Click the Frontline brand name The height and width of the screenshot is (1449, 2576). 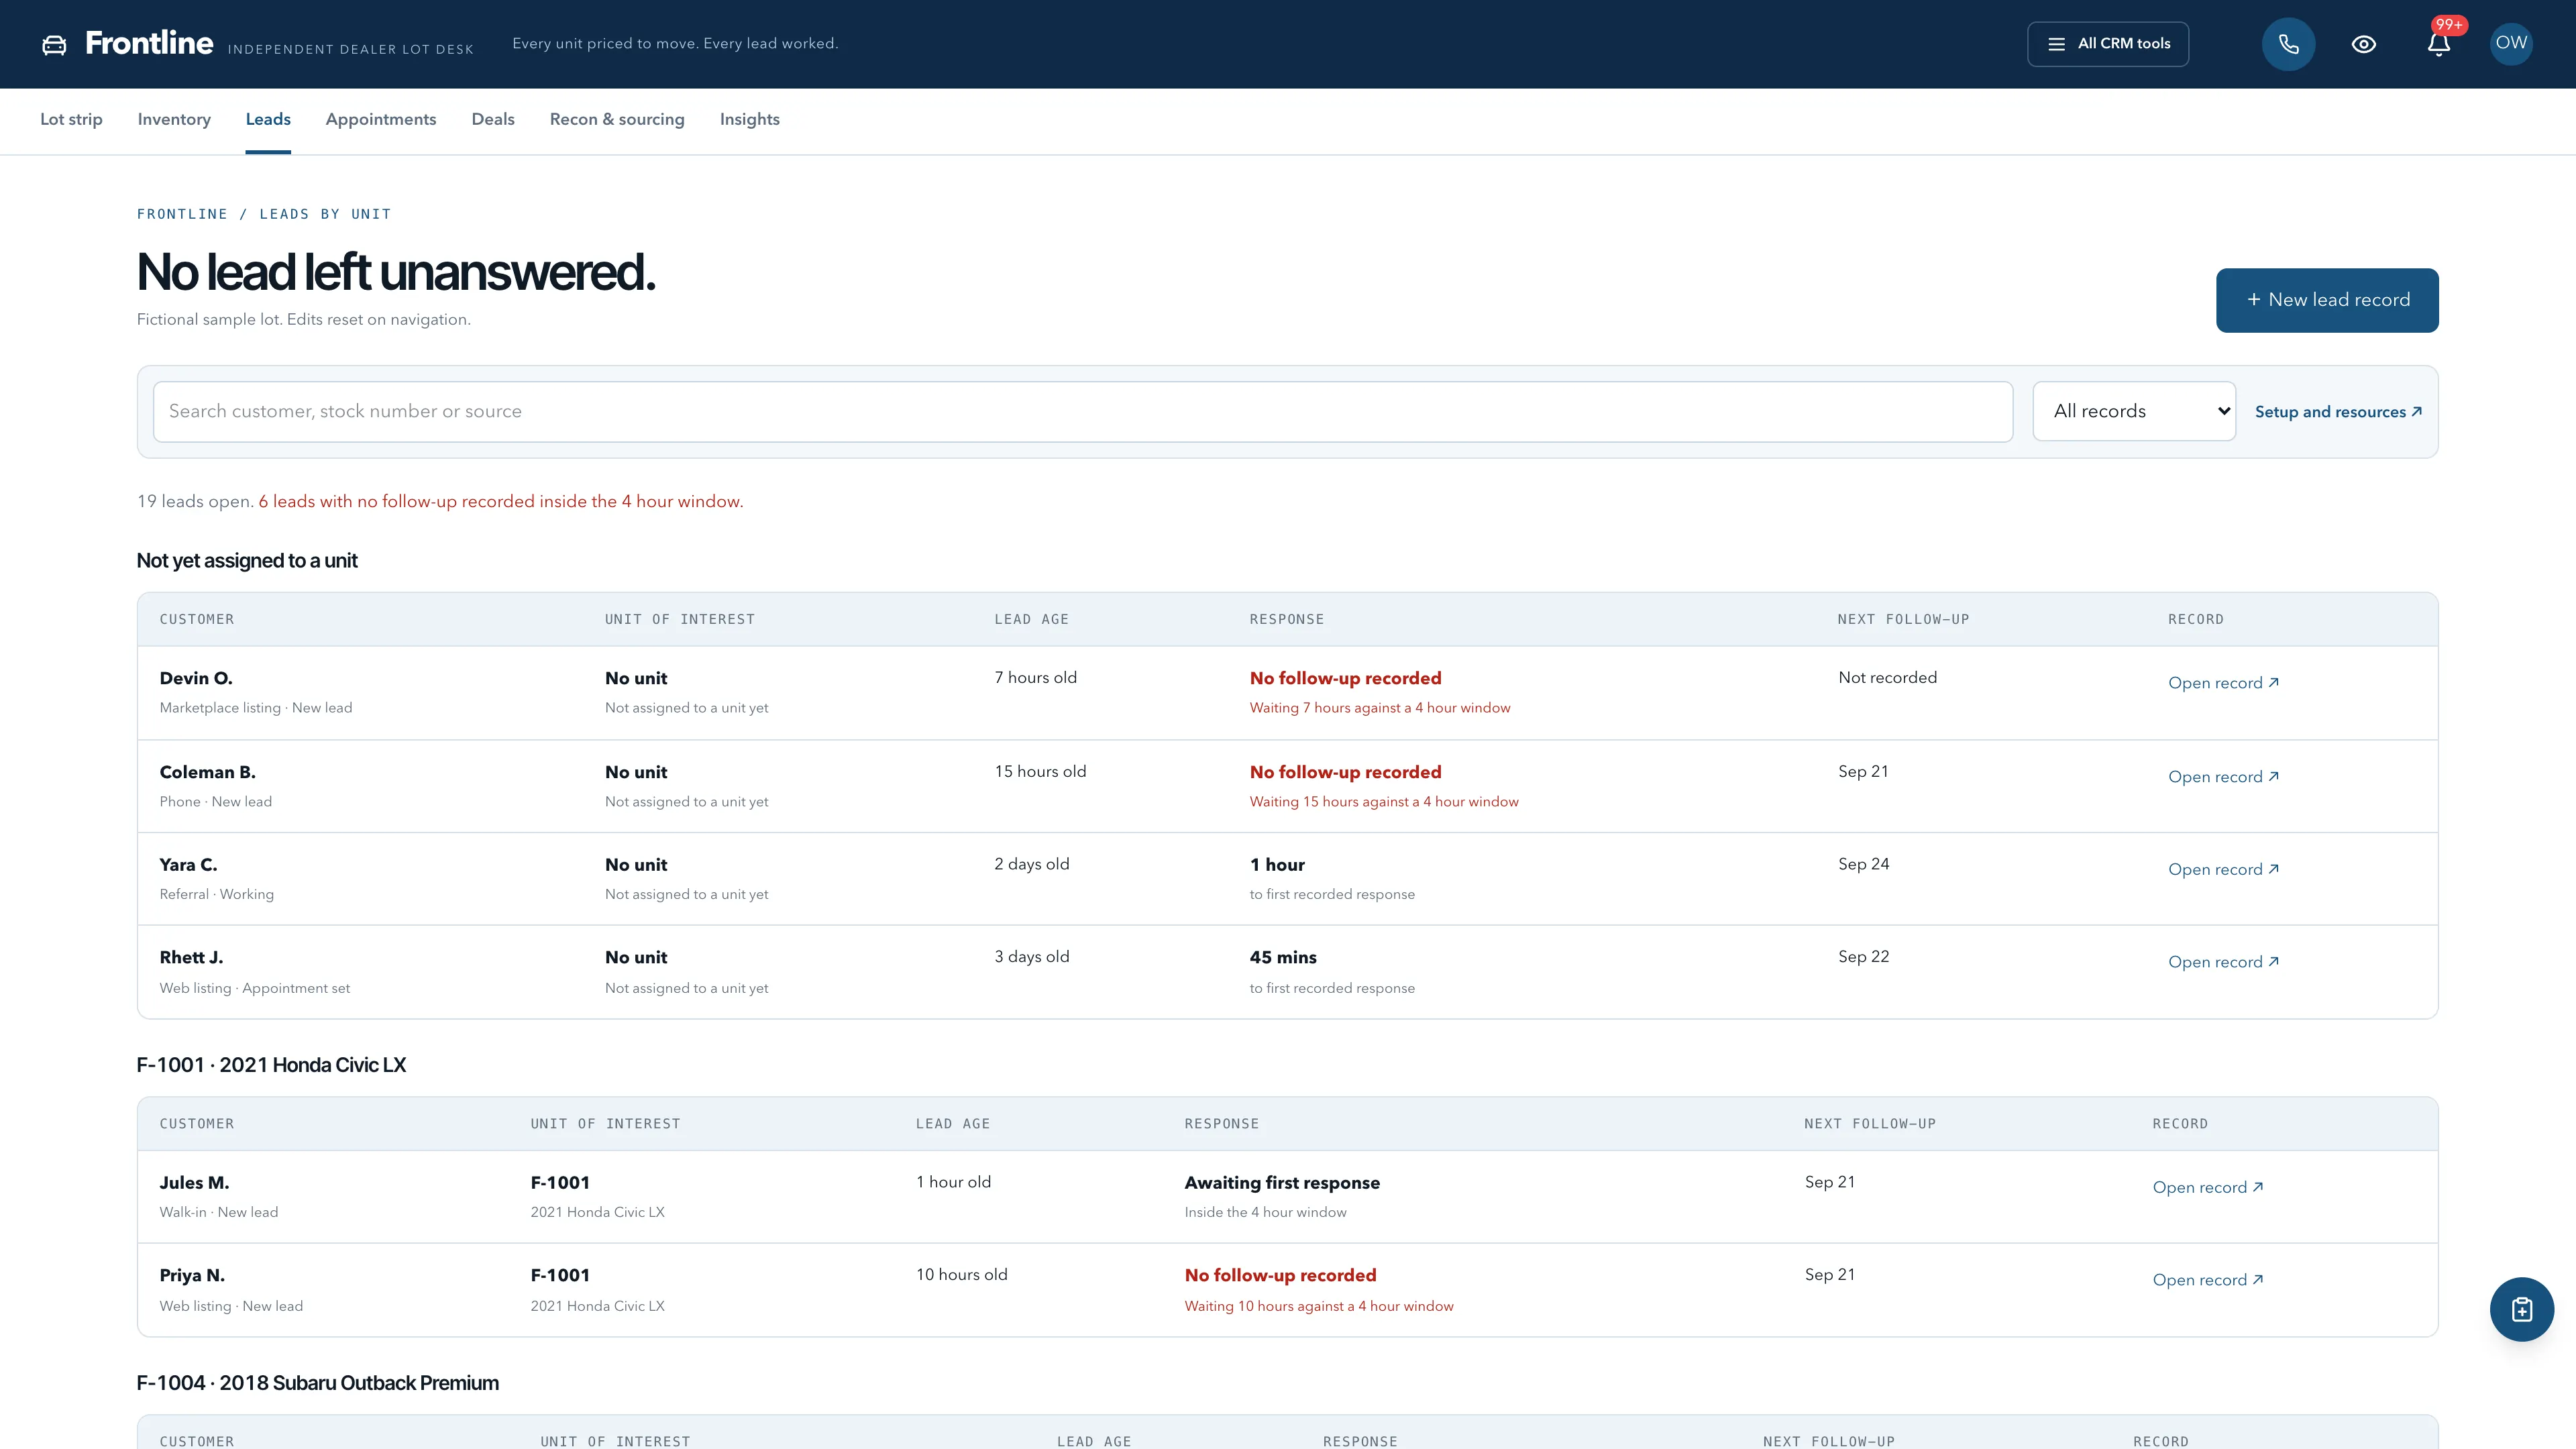tap(149, 43)
